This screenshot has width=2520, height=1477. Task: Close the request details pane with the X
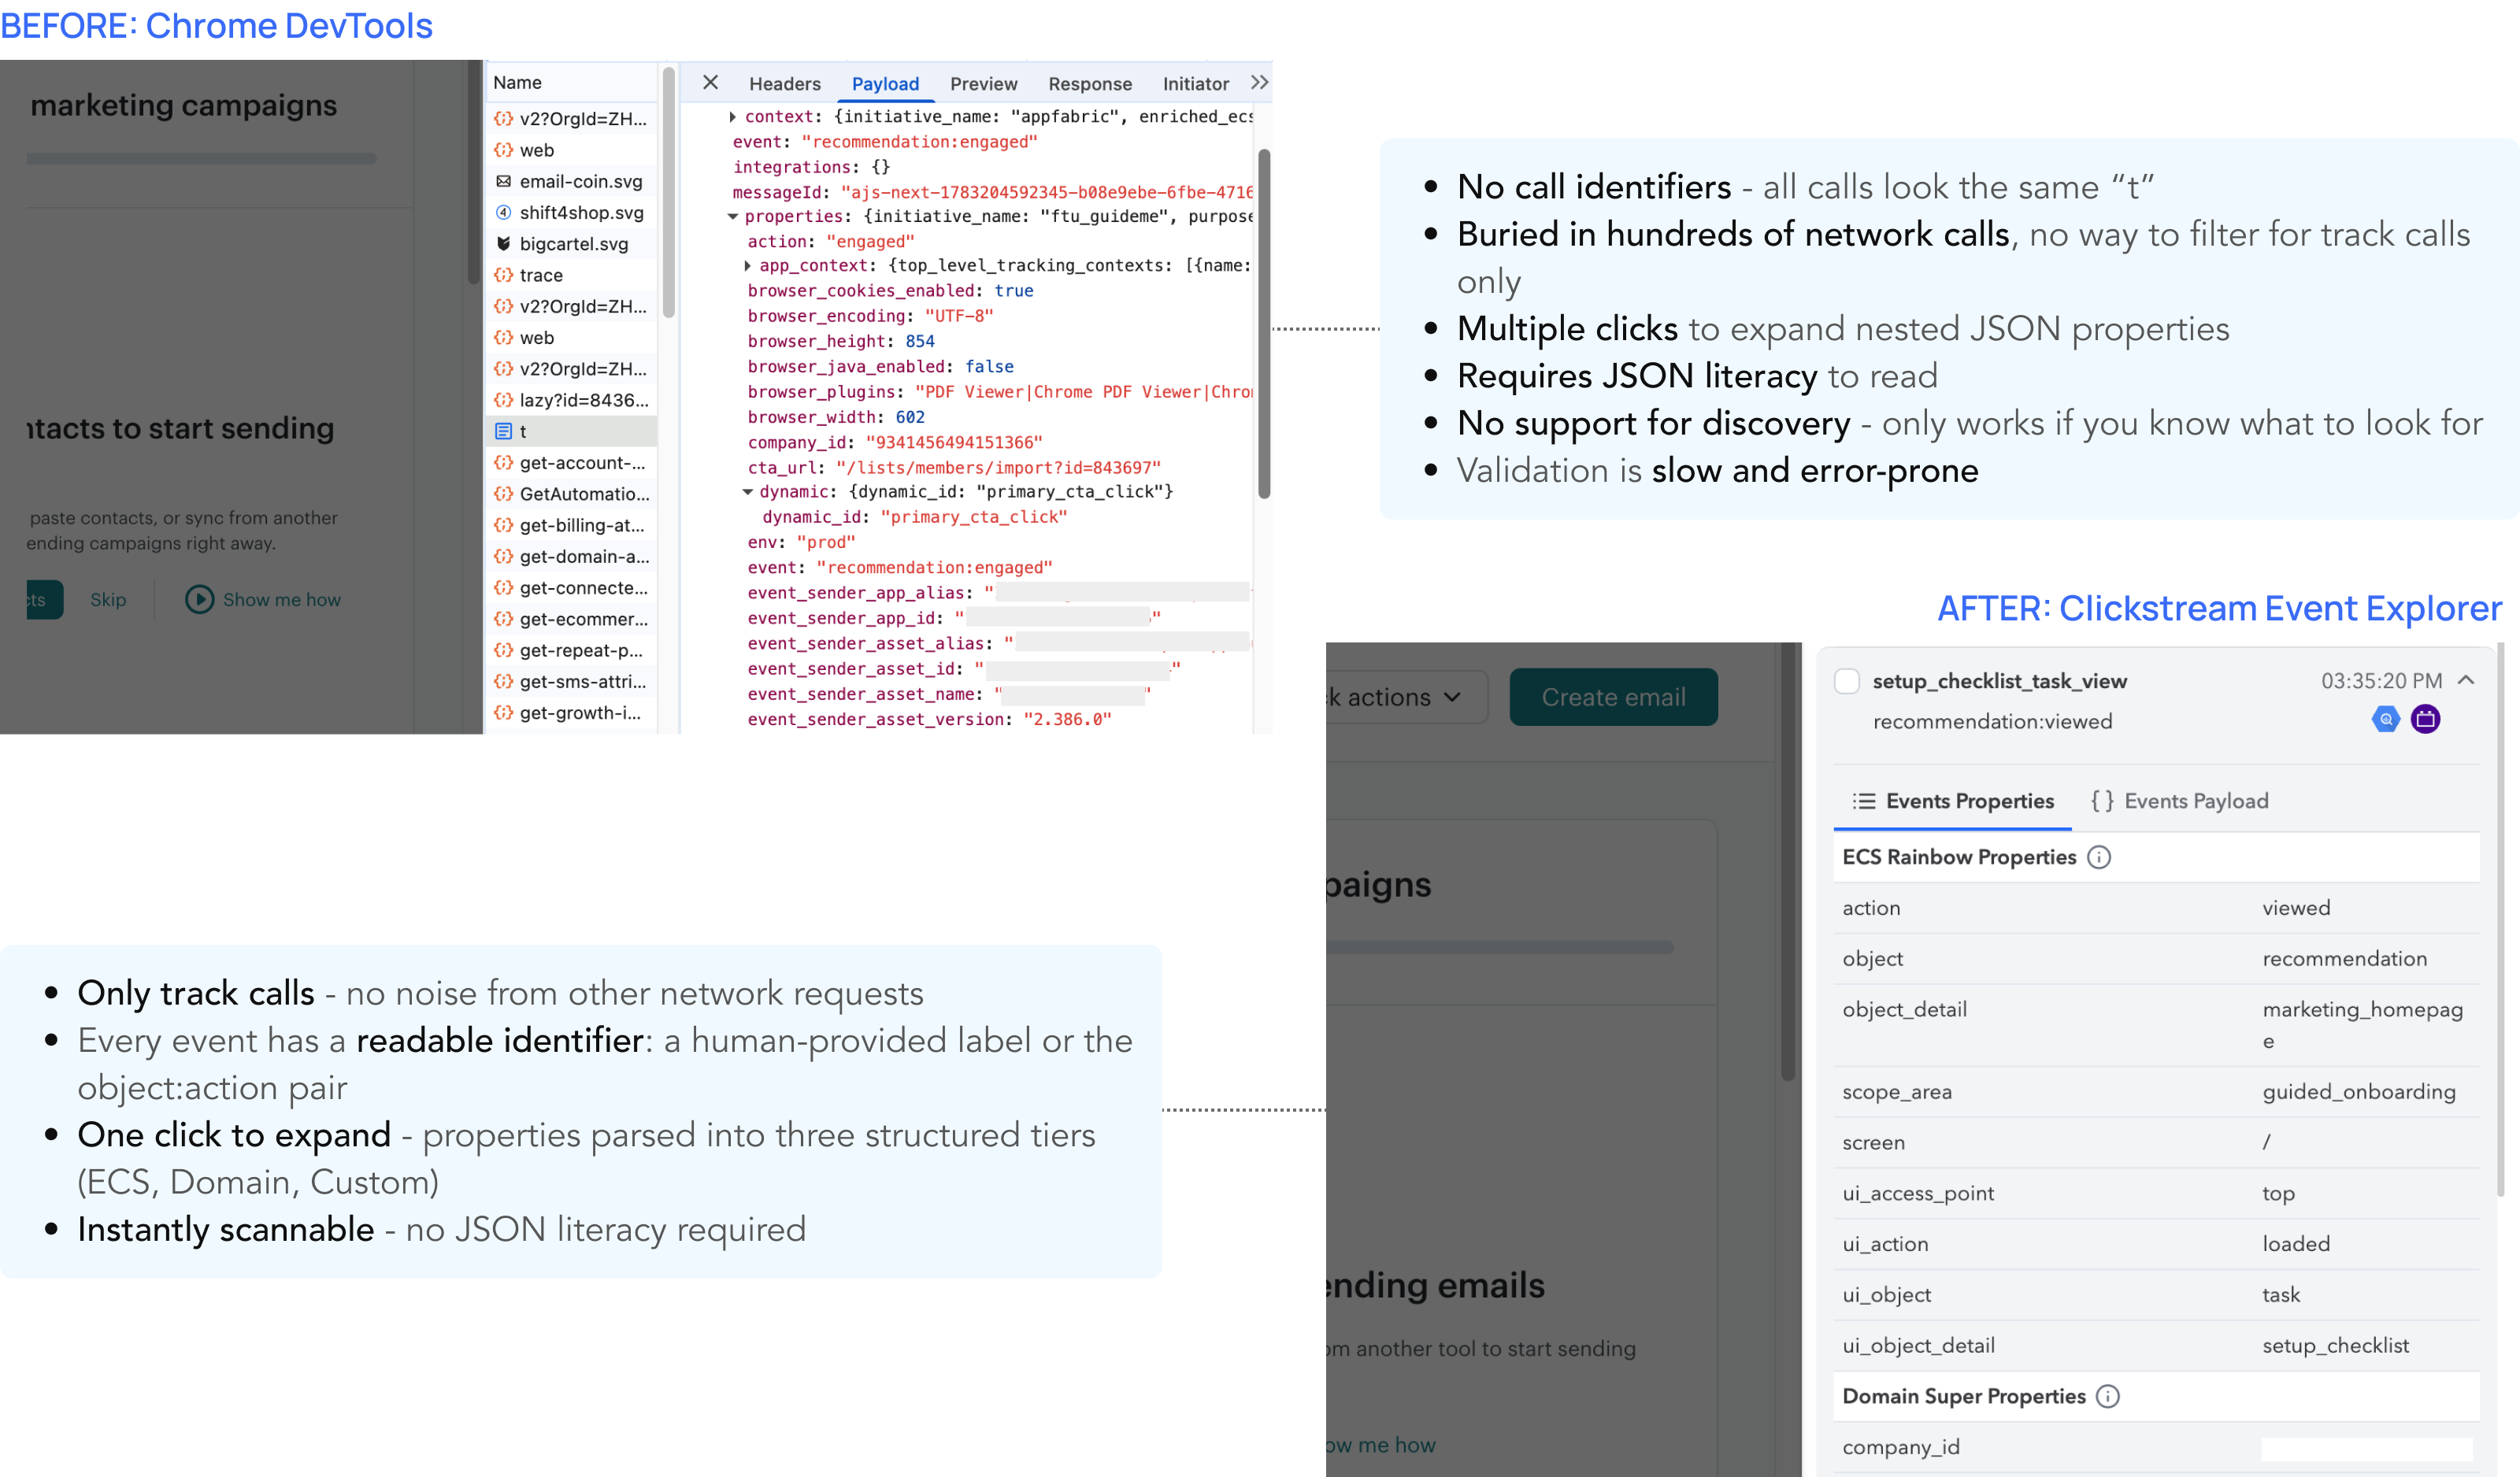pos(710,83)
